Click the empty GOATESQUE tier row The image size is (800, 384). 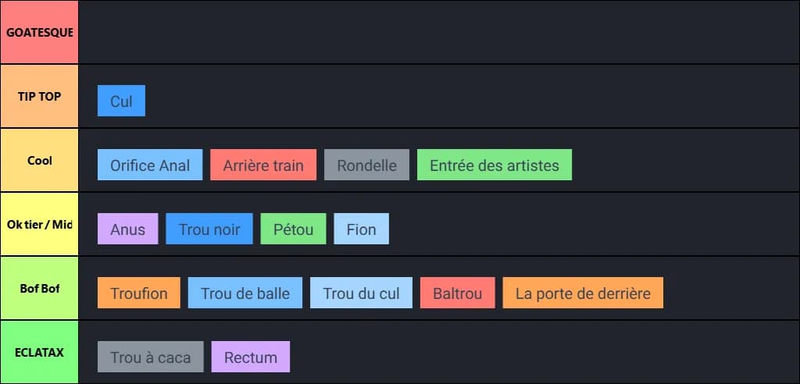point(437,33)
